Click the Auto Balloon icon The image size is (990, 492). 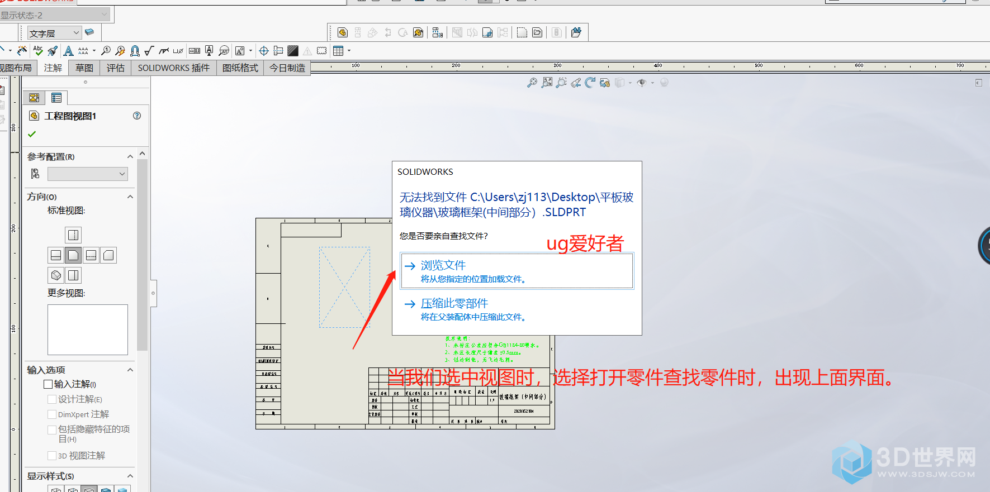120,51
